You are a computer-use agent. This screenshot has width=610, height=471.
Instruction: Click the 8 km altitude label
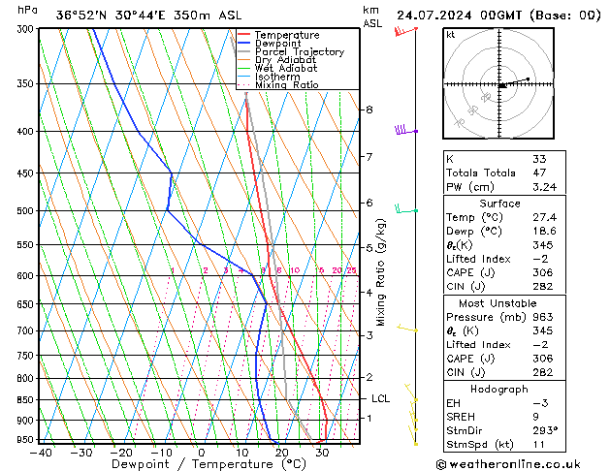[369, 110]
